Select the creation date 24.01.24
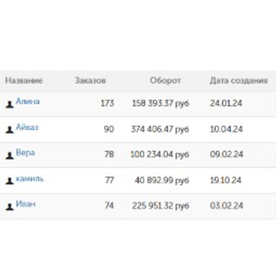 pos(226,103)
